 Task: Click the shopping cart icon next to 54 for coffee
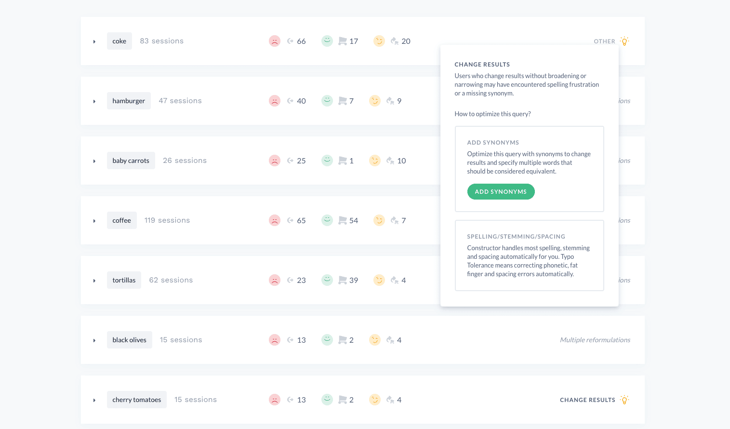coord(343,220)
